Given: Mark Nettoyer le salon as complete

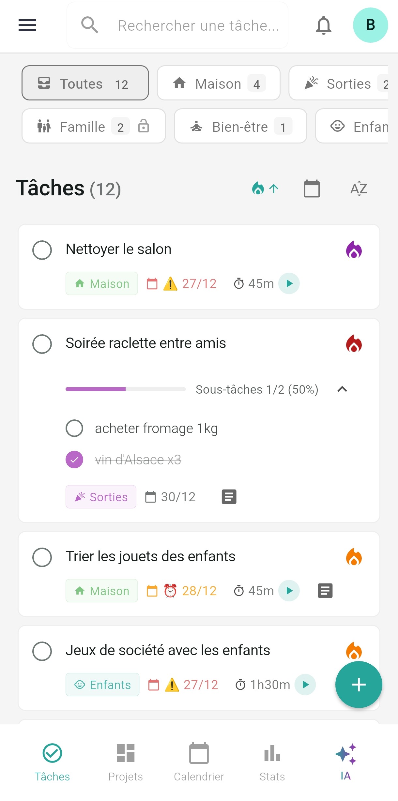Looking at the screenshot, I should pyautogui.click(x=42, y=250).
